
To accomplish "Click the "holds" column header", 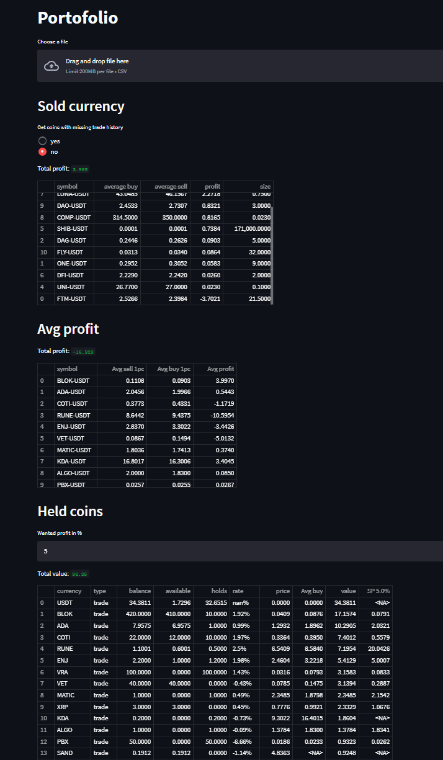I will (x=212, y=591).
